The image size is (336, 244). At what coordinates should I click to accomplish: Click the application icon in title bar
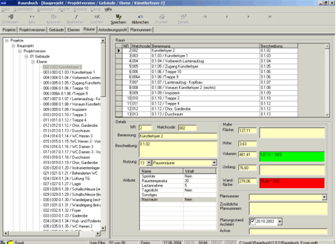[x=3, y=3]
